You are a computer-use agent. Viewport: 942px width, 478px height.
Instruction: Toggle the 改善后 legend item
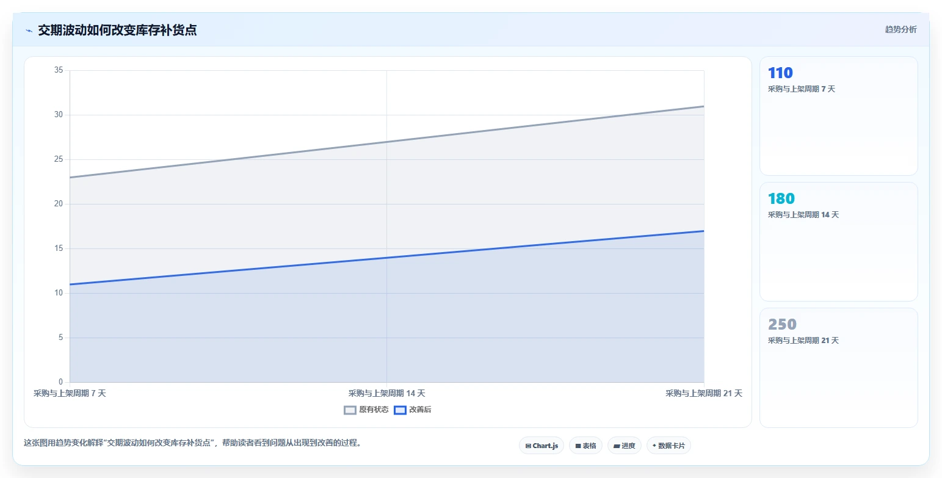click(413, 410)
